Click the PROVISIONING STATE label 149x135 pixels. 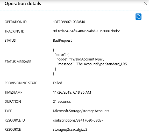21,83
